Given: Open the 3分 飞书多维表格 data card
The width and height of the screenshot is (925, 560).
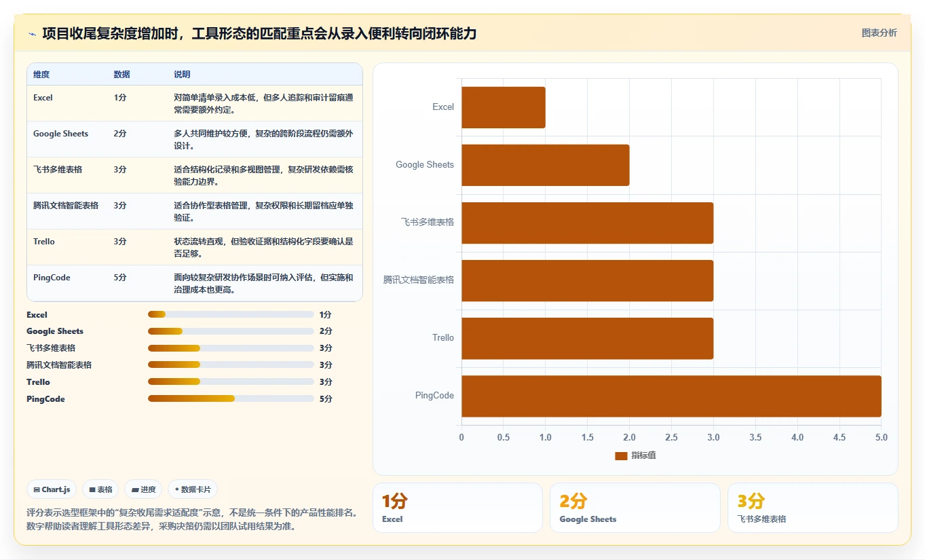Looking at the screenshot, I should tap(812, 508).
